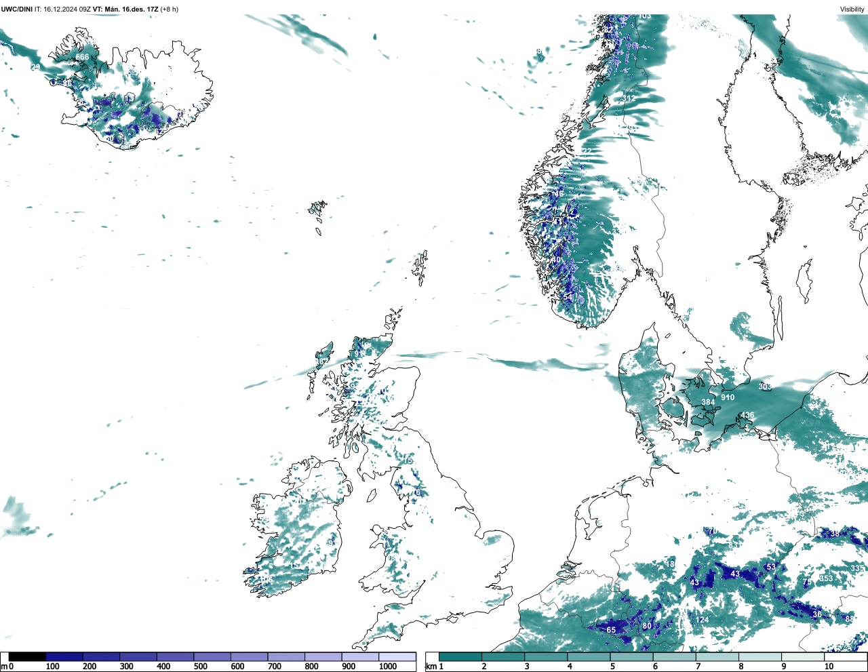Click the 100 tick label on meter legend
868x672 pixels.
pos(52,667)
